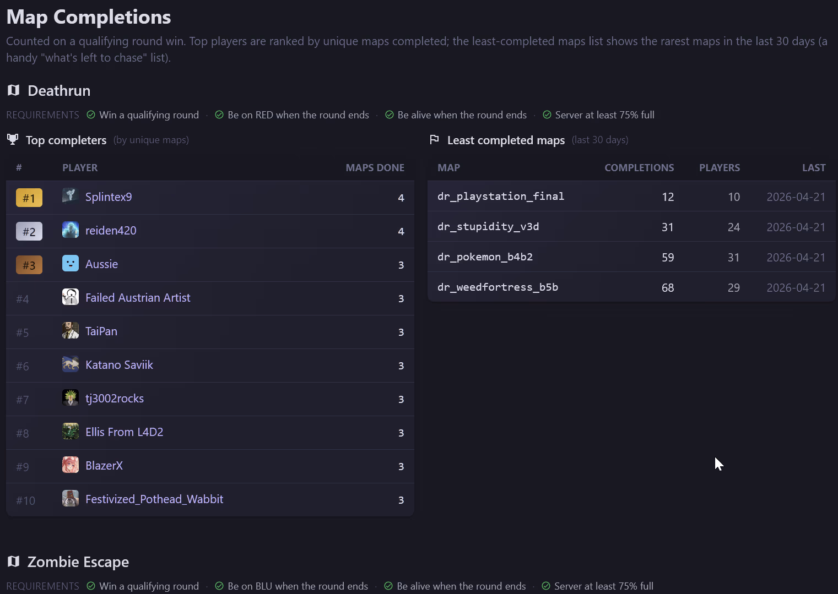Click Katano Saviik avatar image
Image resolution: width=838 pixels, height=594 pixels.
click(x=71, y=364)
